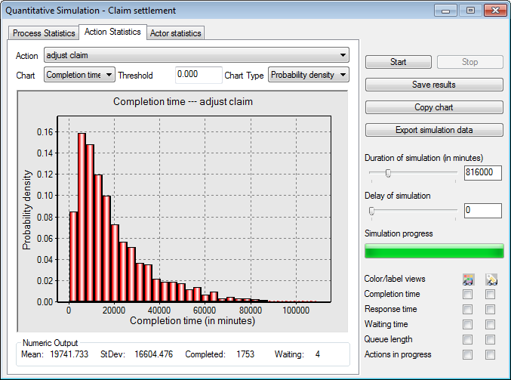Start the simulation

tap(399, 62)
